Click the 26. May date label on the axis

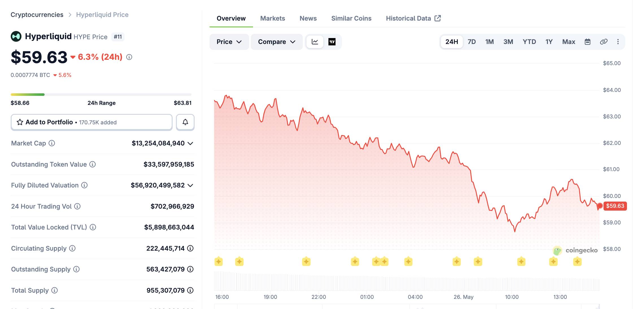(463, 297)
